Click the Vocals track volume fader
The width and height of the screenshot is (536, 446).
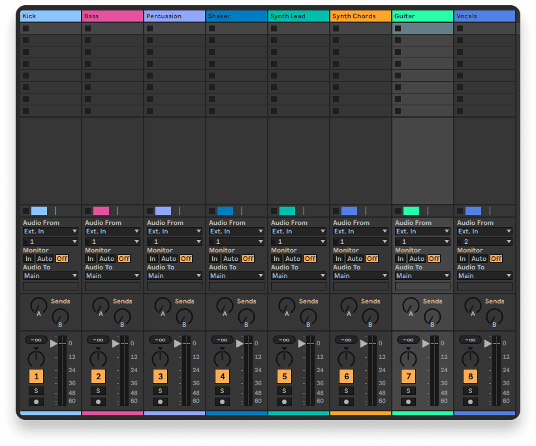pos(488,343)
